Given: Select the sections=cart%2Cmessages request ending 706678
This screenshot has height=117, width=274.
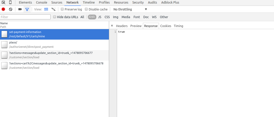Looking at the screenshot, I should [x=54, y=66].
